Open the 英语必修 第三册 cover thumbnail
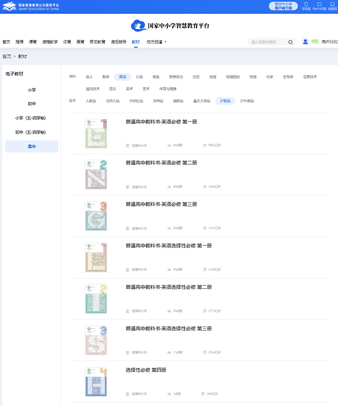The height and width of the screenshot is (406, 338). [96, 216]
